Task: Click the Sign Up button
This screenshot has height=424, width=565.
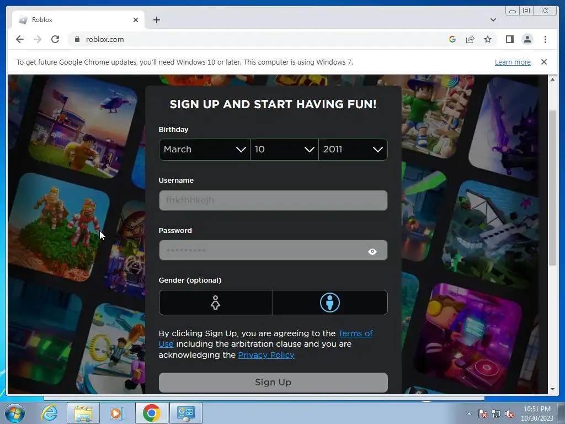Action: pyautogui.click(x=273, y=382)
